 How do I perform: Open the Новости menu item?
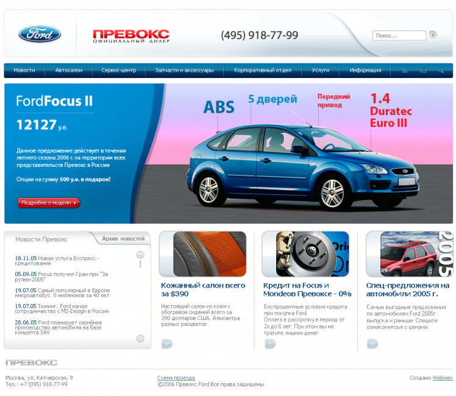tap(24, 70)
